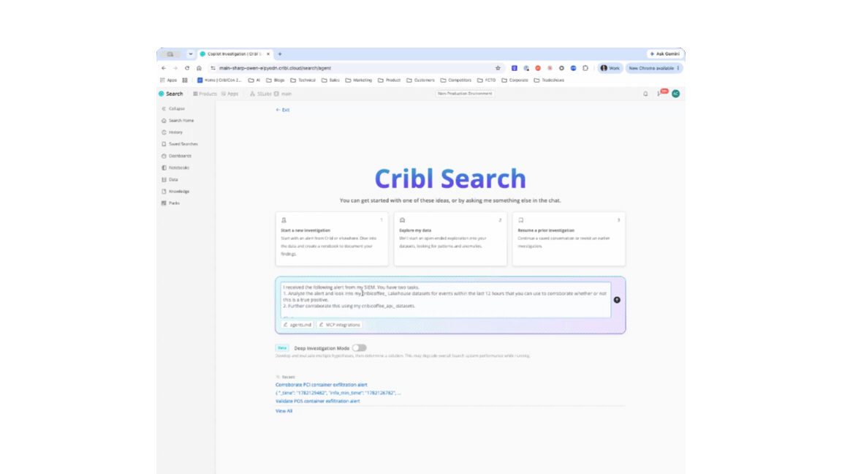Open the tab search dropdown arrow
Screen dimensions: 842x474
(x=191, y=53)
